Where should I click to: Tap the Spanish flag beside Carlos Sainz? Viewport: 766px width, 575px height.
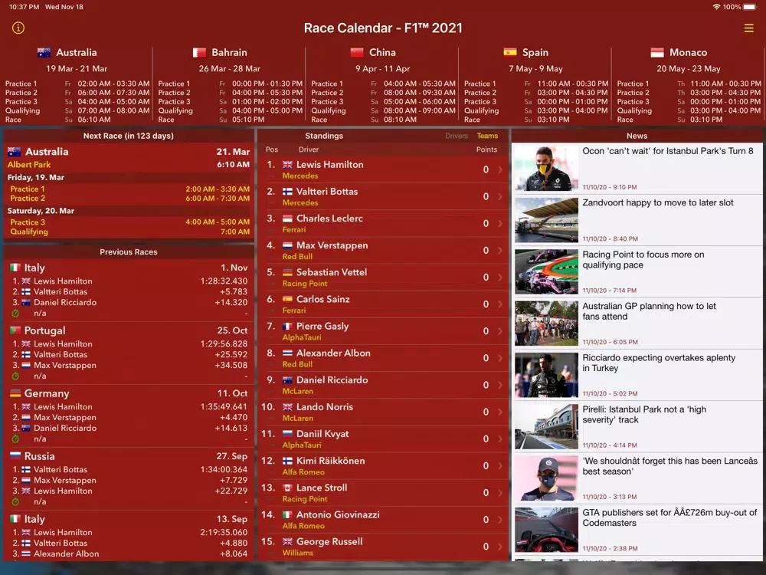pos(287,299)
